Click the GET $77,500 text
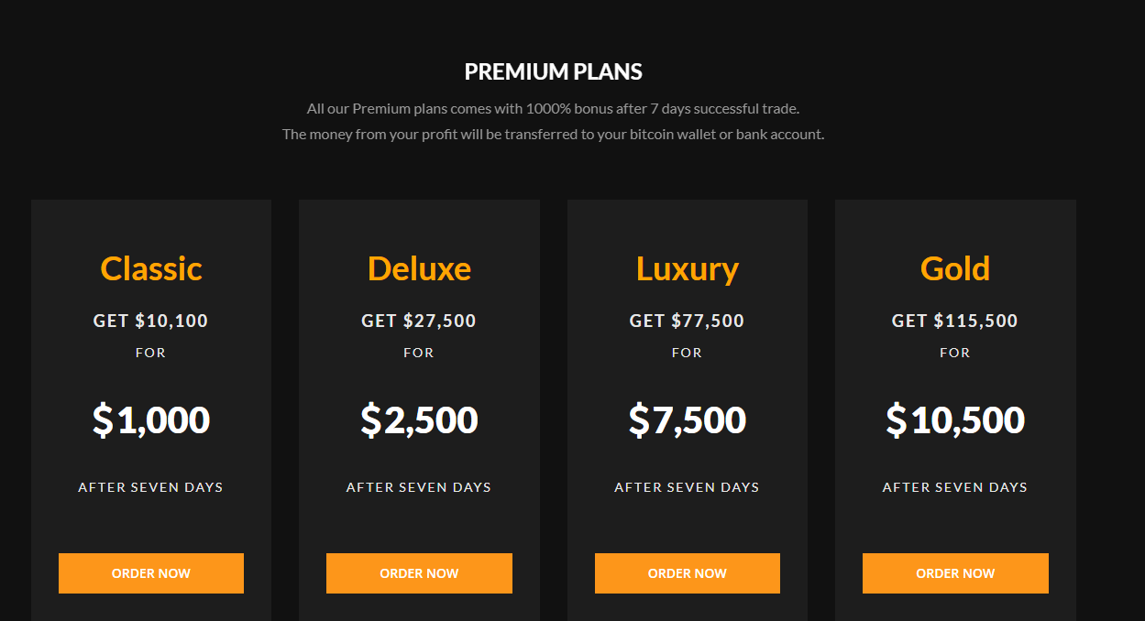 [688, 321]
